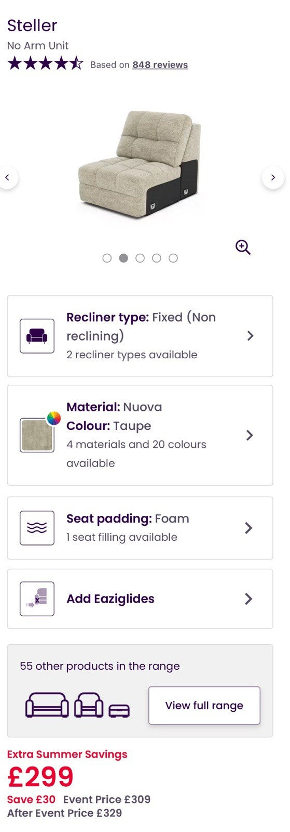Click the Eaziglides icon
290x832 pixels.
37,599
